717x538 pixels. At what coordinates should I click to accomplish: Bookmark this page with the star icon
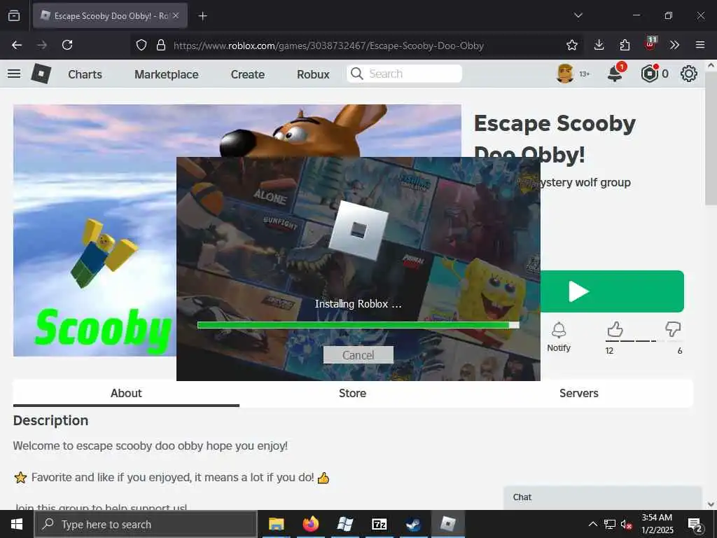click(571, 46)
